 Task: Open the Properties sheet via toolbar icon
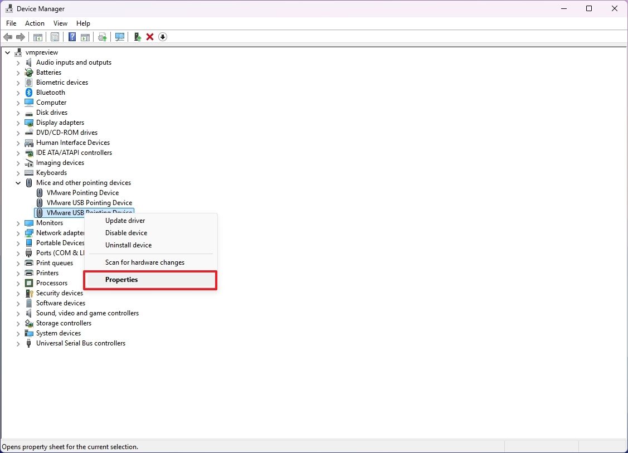(55, 37)
